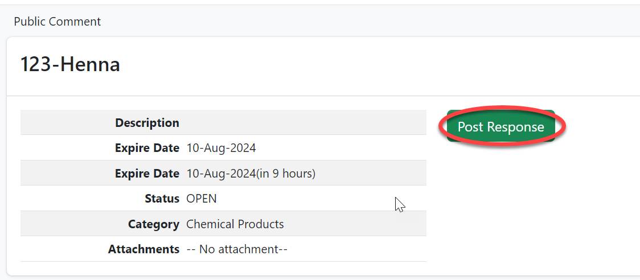Image resolution: width=640 pixels, height=280 pixels.
Task: Select the 123-Henna title heading
Action: point(70,64)
